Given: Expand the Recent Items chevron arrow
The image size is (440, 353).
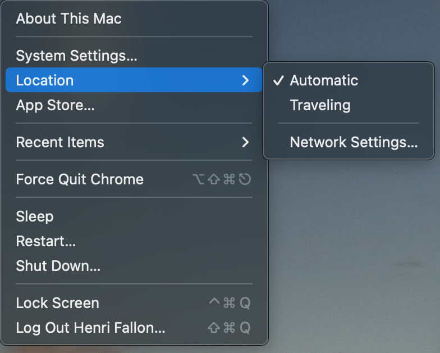Looking at the screenshot, I should point(245,142).
